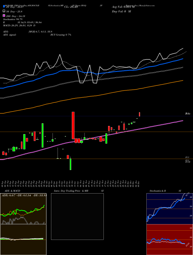Image resolution: width=193 pixels, height=255 pixels.
Task: Click the latest red candlestick at chart's right end
Action: (x=139, y=114)
